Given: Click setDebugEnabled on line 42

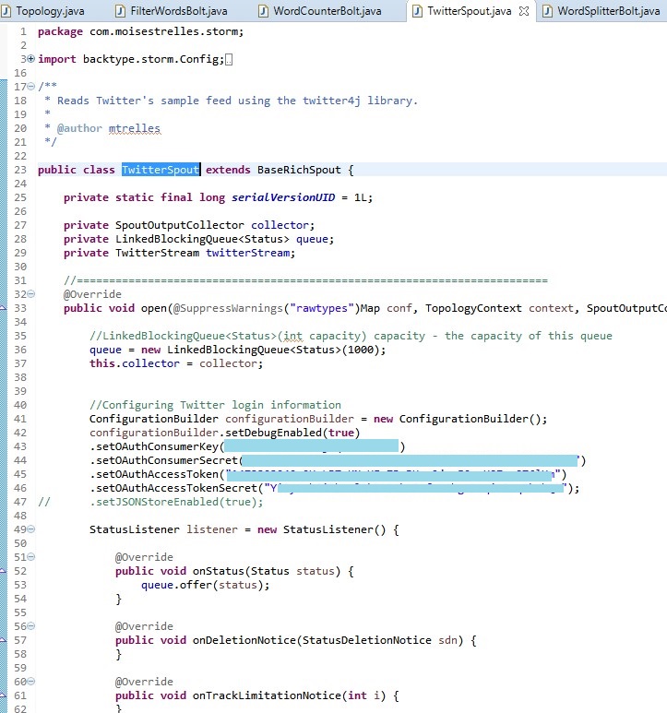Looking at the screenshot, I should pyautogui.click(x=274, y=433).
